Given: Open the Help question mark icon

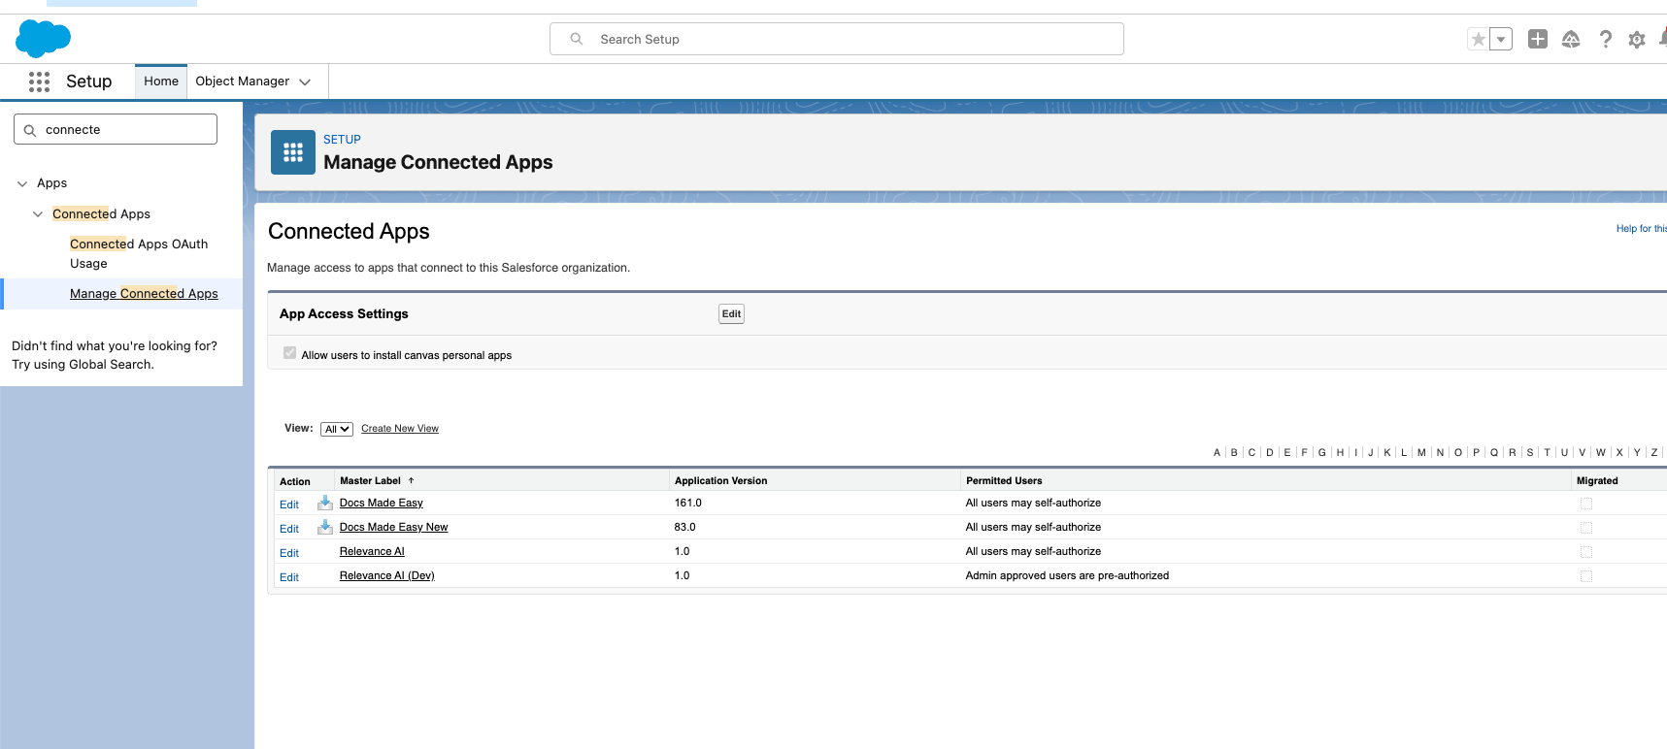Looking at the screenshot, I should pyautogui.click(x=1605, y=39).
